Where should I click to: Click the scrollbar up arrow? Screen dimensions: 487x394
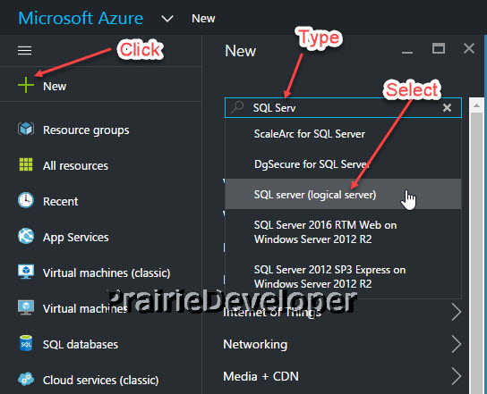click(x=476, y=105)
